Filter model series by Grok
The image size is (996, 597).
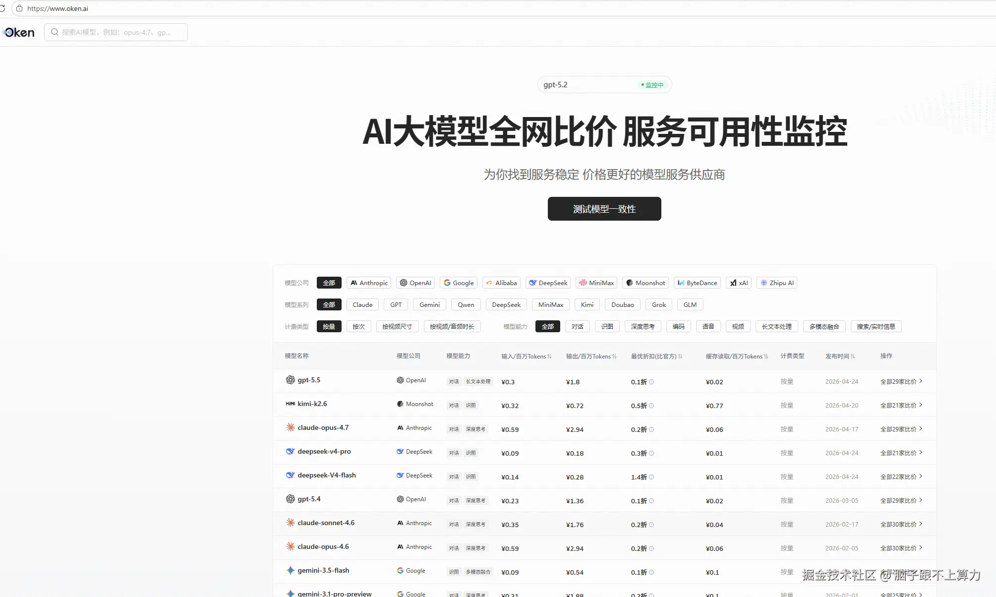coord(659,304)
